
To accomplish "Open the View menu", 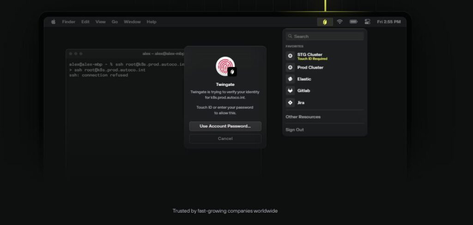I will [100, 22].
